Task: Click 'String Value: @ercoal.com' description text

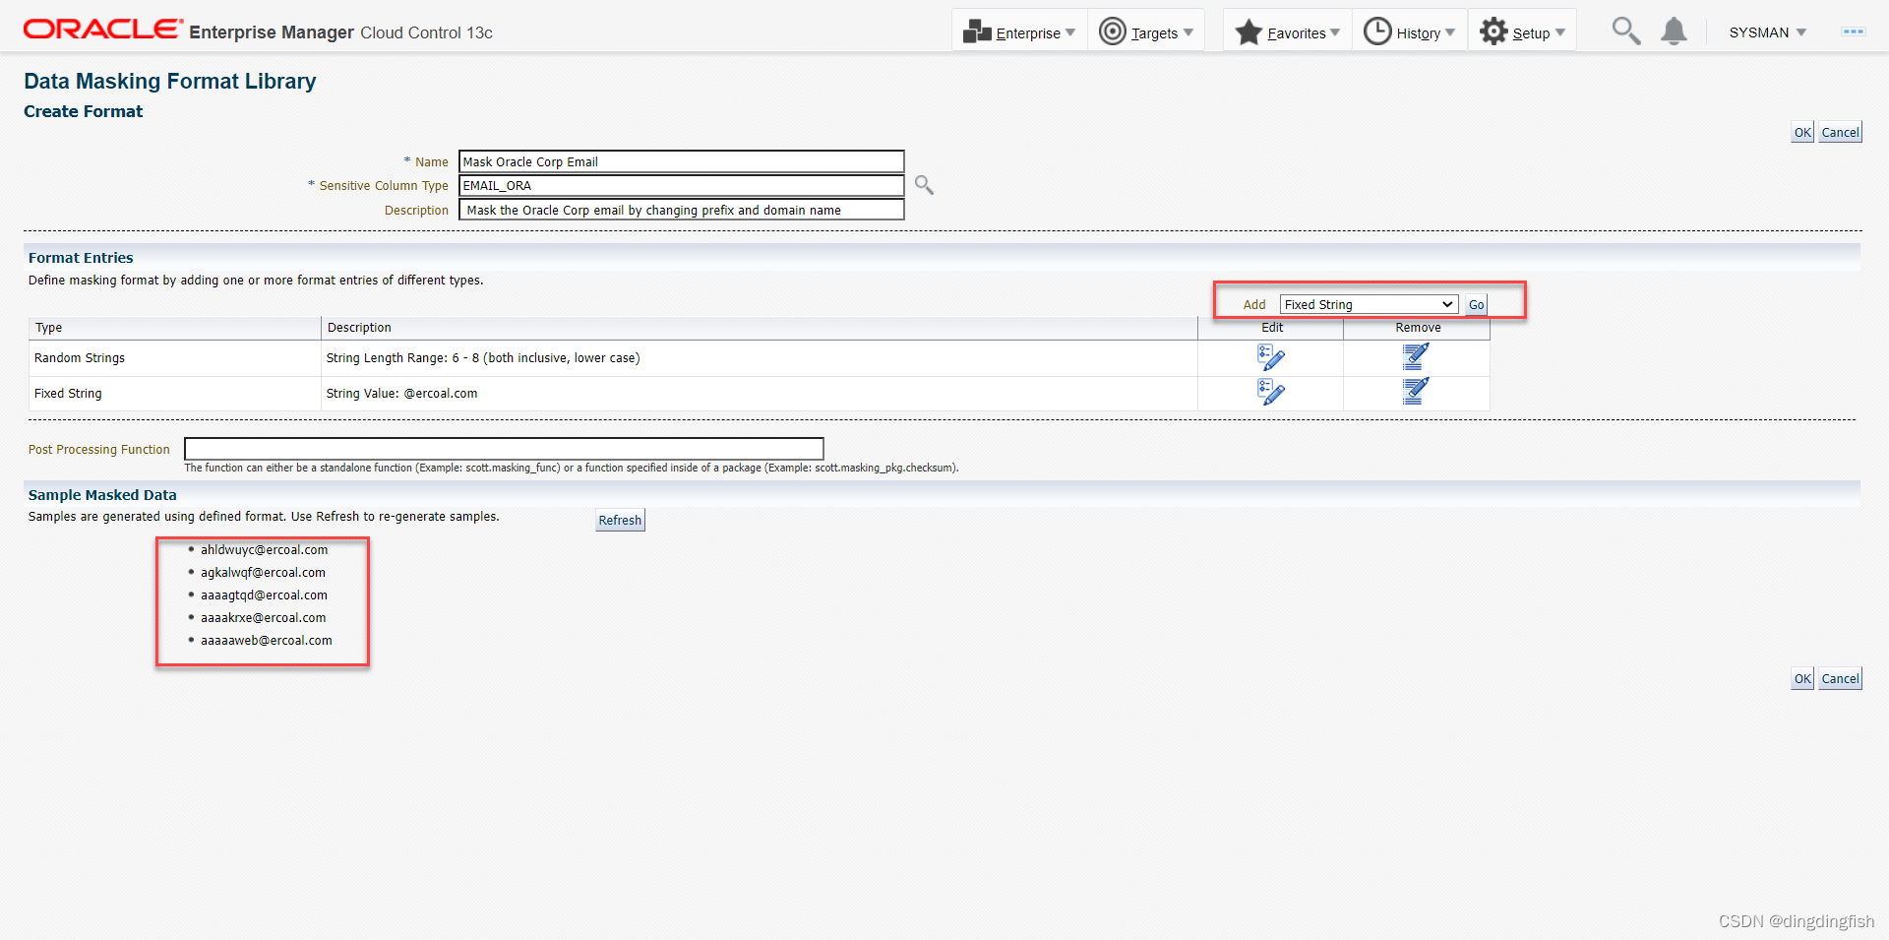Action: point(401,394)
